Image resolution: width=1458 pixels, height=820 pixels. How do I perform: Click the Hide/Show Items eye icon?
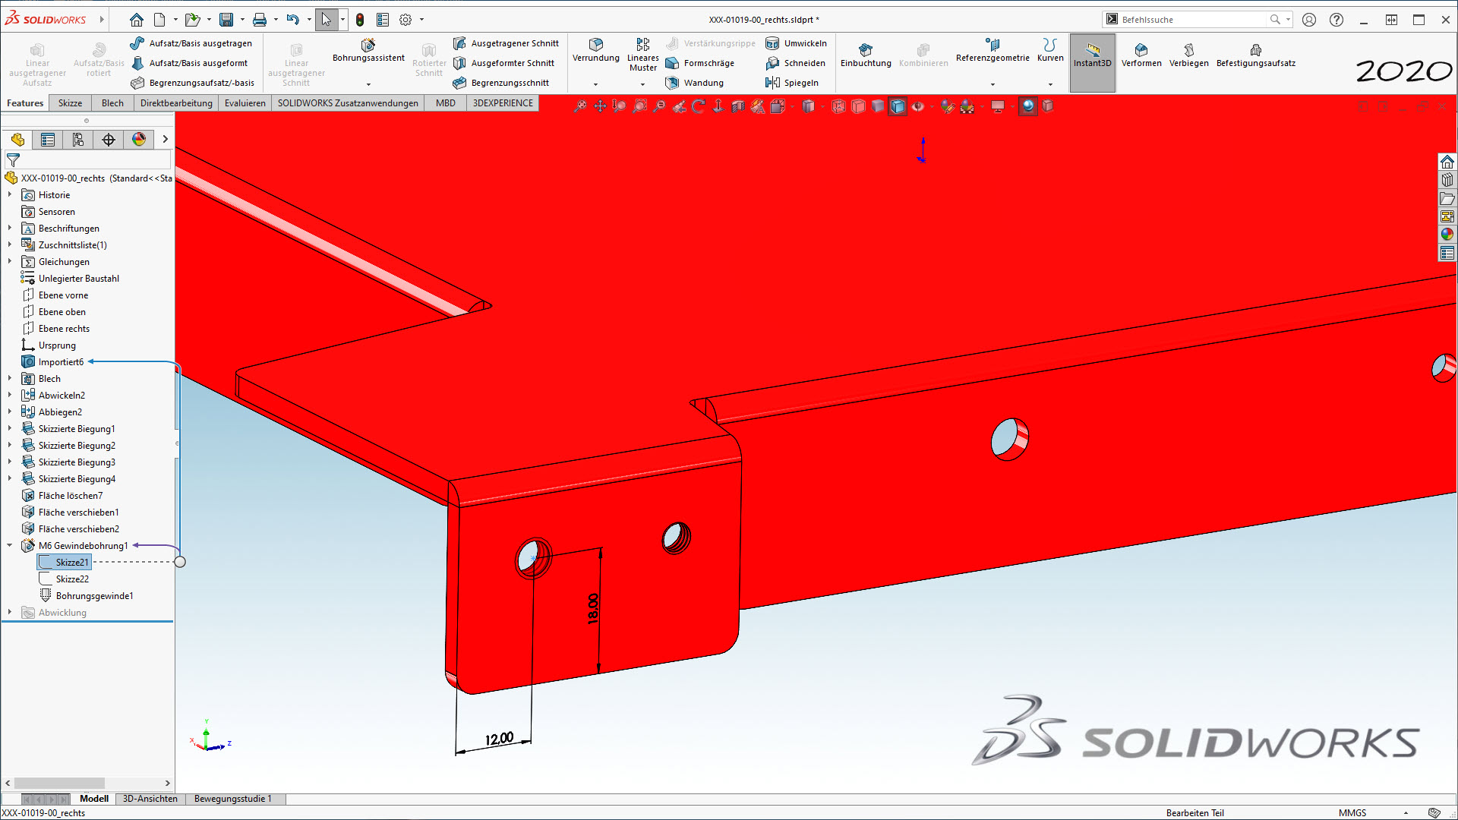pos(918,106)
